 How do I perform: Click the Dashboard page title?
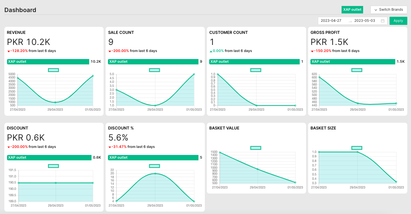click(20, 10)
